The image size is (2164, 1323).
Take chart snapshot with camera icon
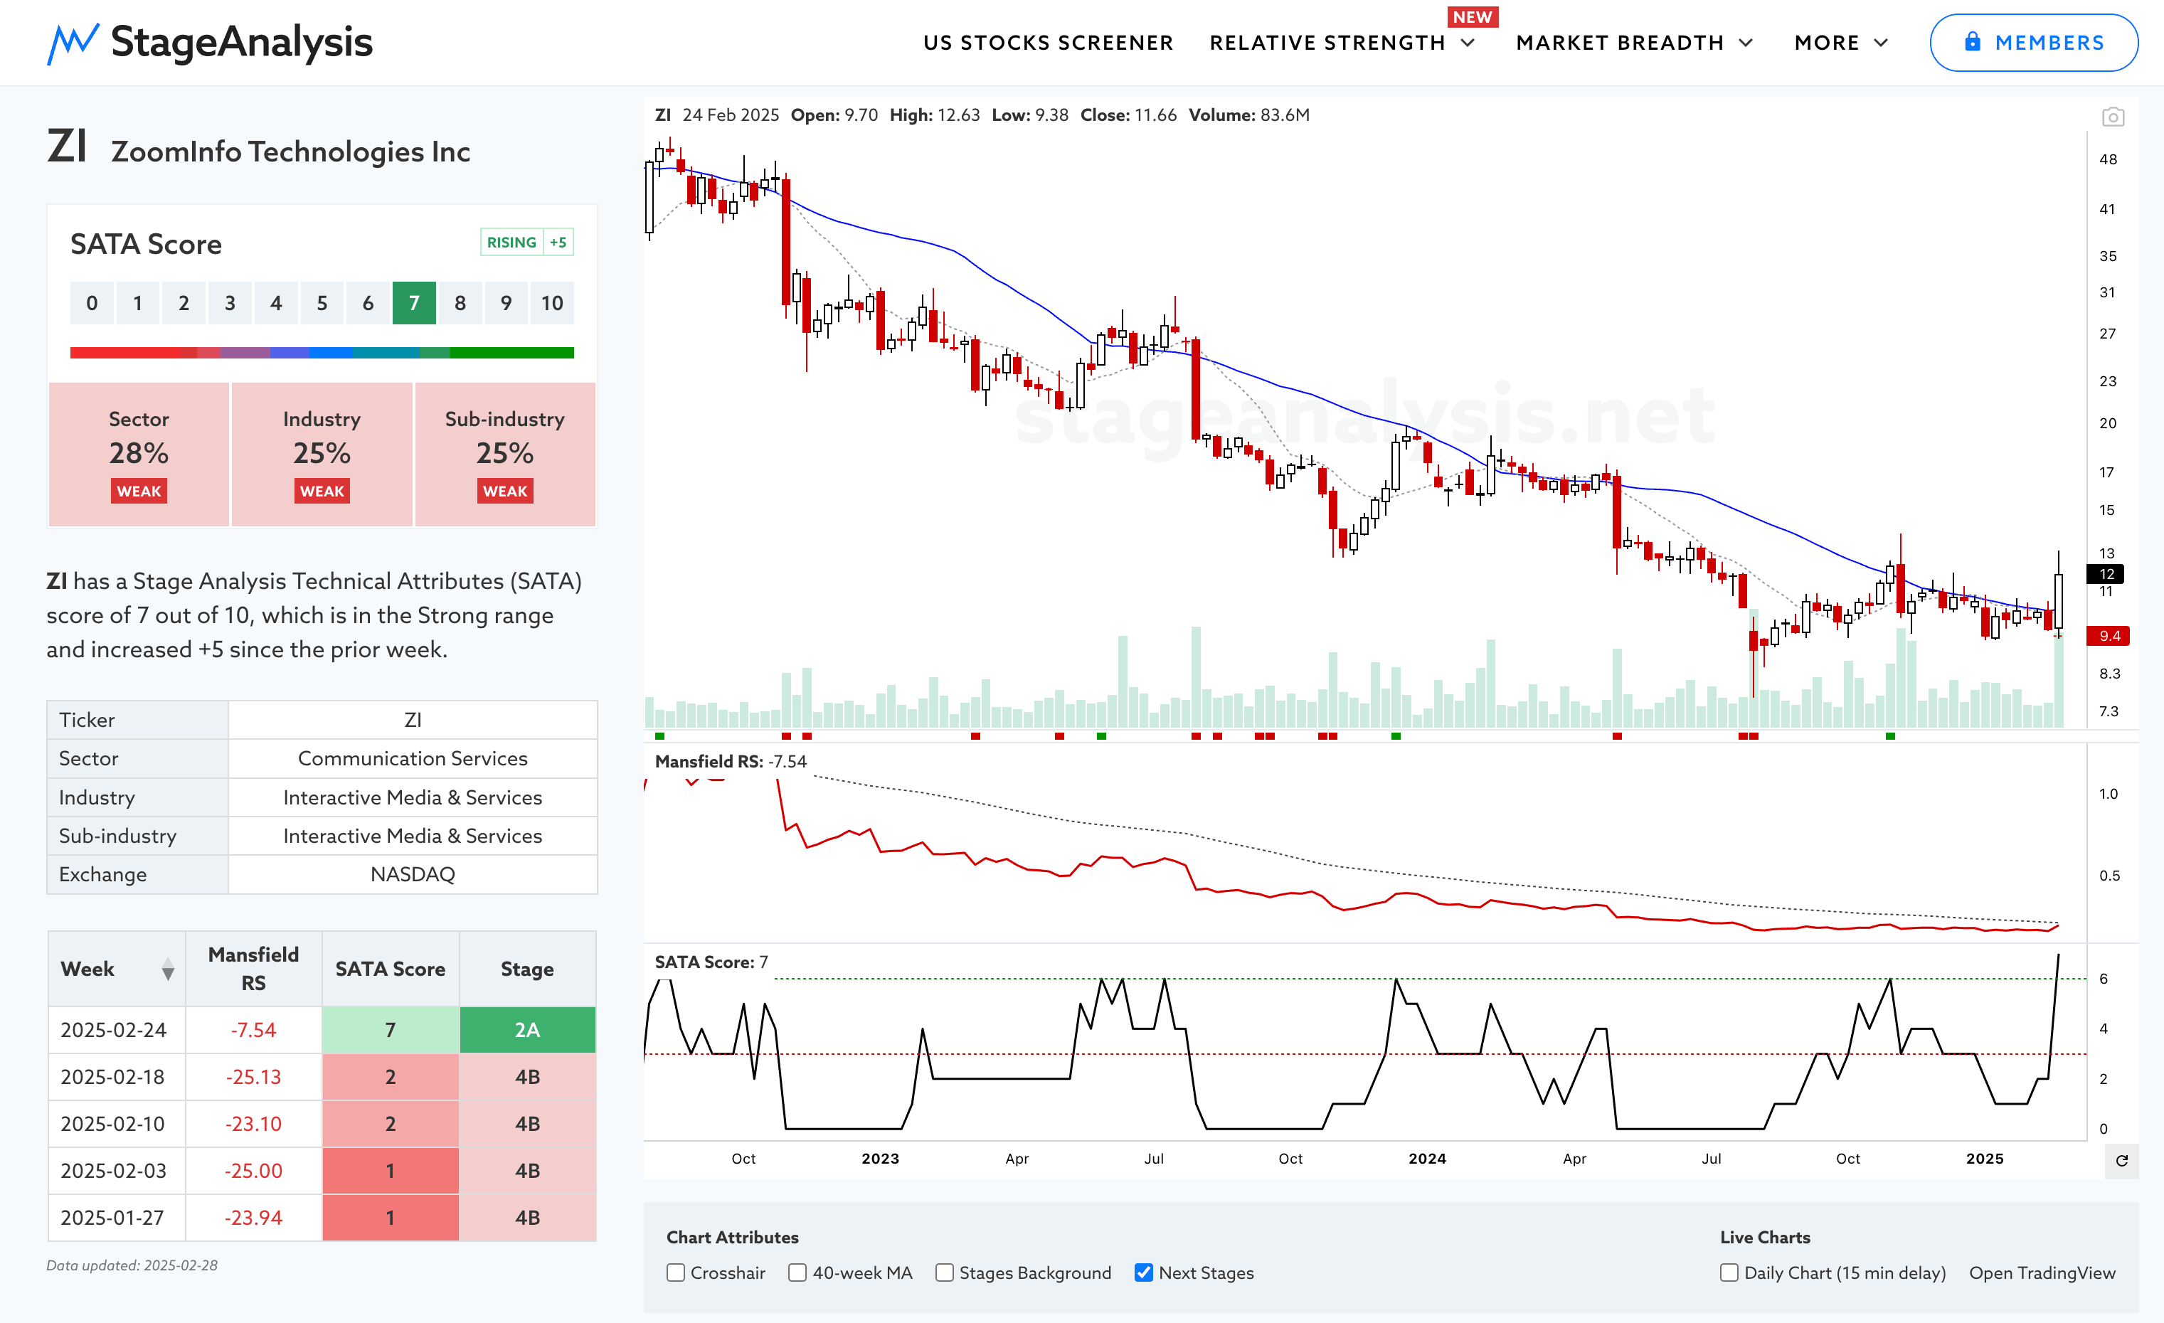(2112, 117)
